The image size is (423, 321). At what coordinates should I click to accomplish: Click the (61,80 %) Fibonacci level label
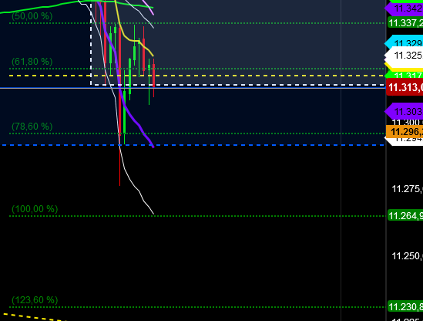click(x=32, y=62)
